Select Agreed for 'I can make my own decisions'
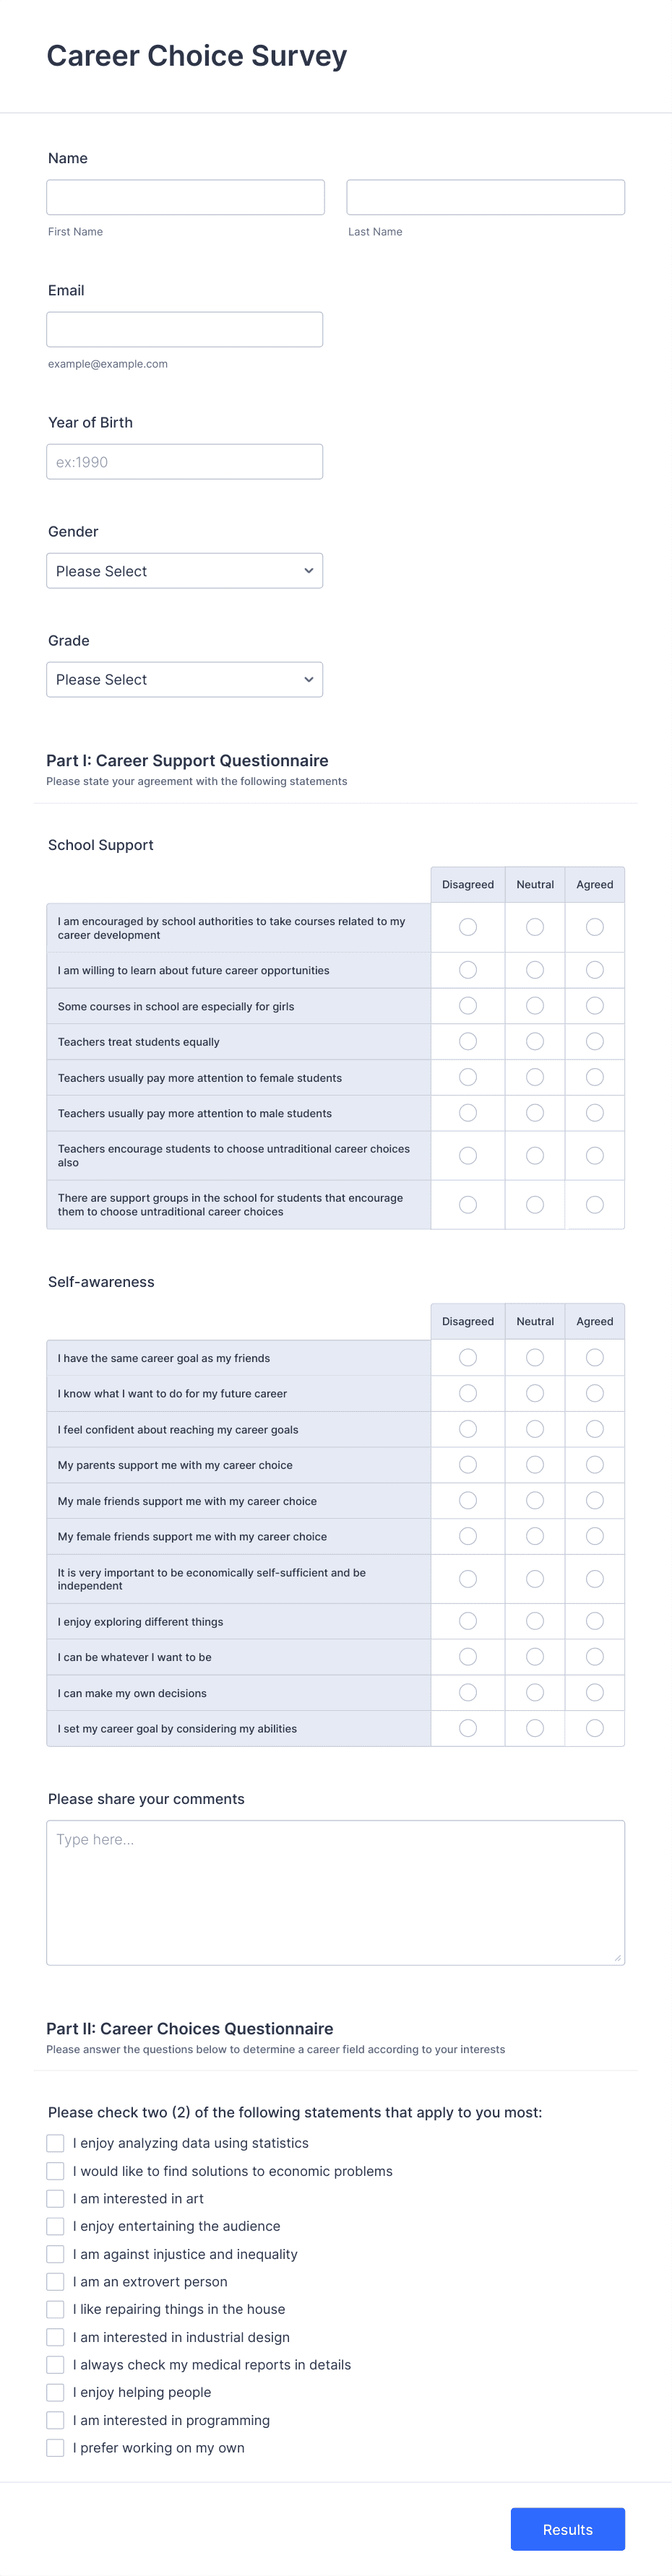 [x=594, y=1692]
